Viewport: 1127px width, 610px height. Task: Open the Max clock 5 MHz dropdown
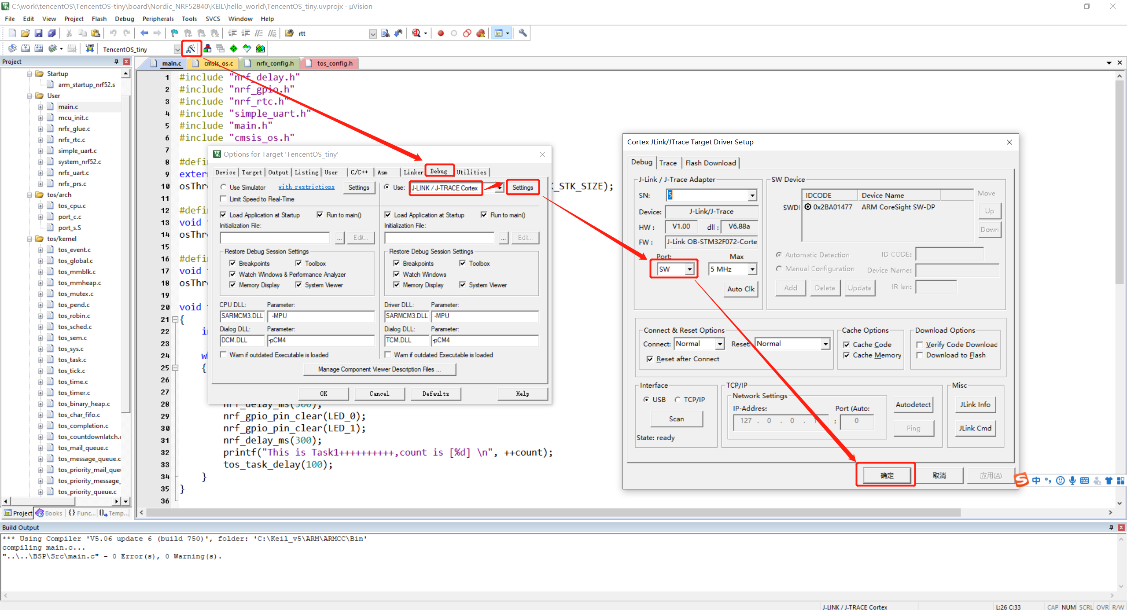(752, 269)
